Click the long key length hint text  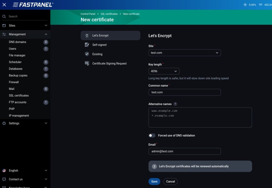point(189,78)
